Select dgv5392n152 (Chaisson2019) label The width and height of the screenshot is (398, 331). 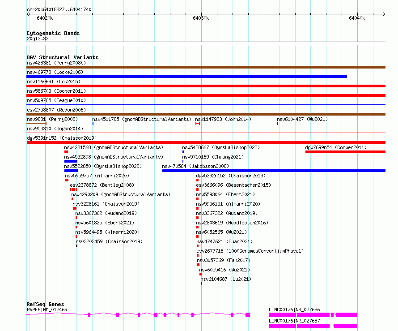coord(231,176)
